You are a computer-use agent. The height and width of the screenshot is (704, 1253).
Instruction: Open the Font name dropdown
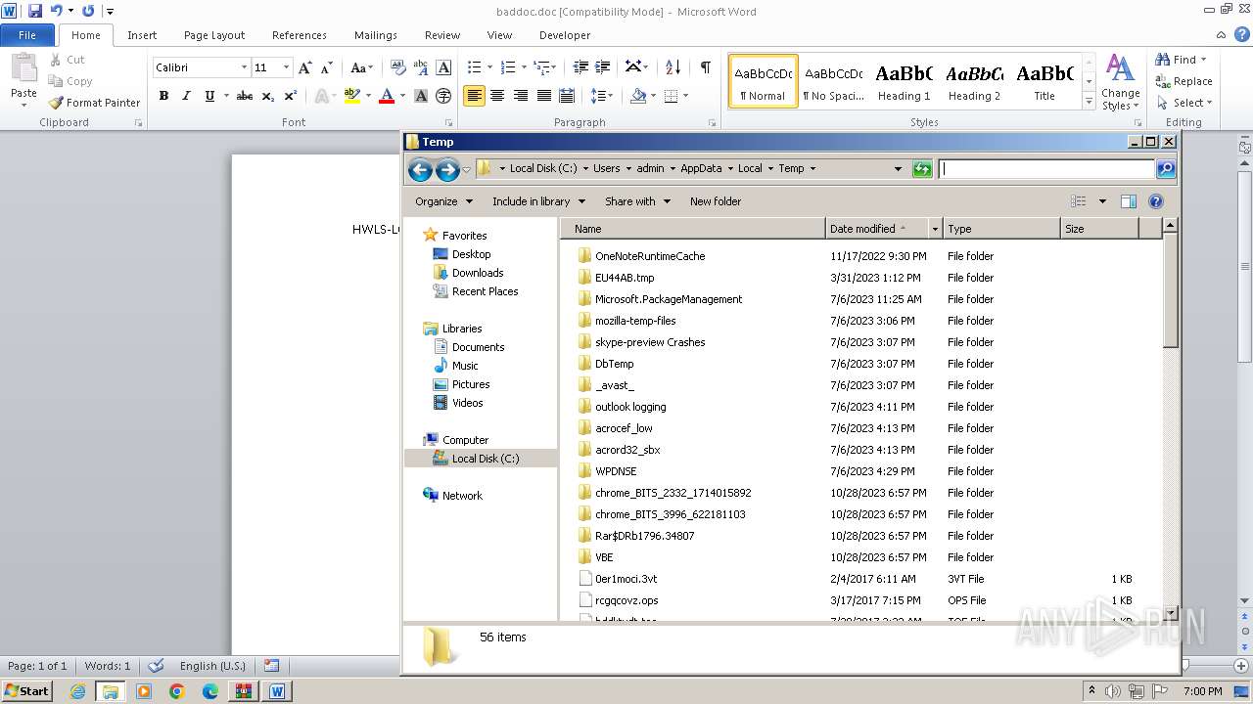point(244,67)
